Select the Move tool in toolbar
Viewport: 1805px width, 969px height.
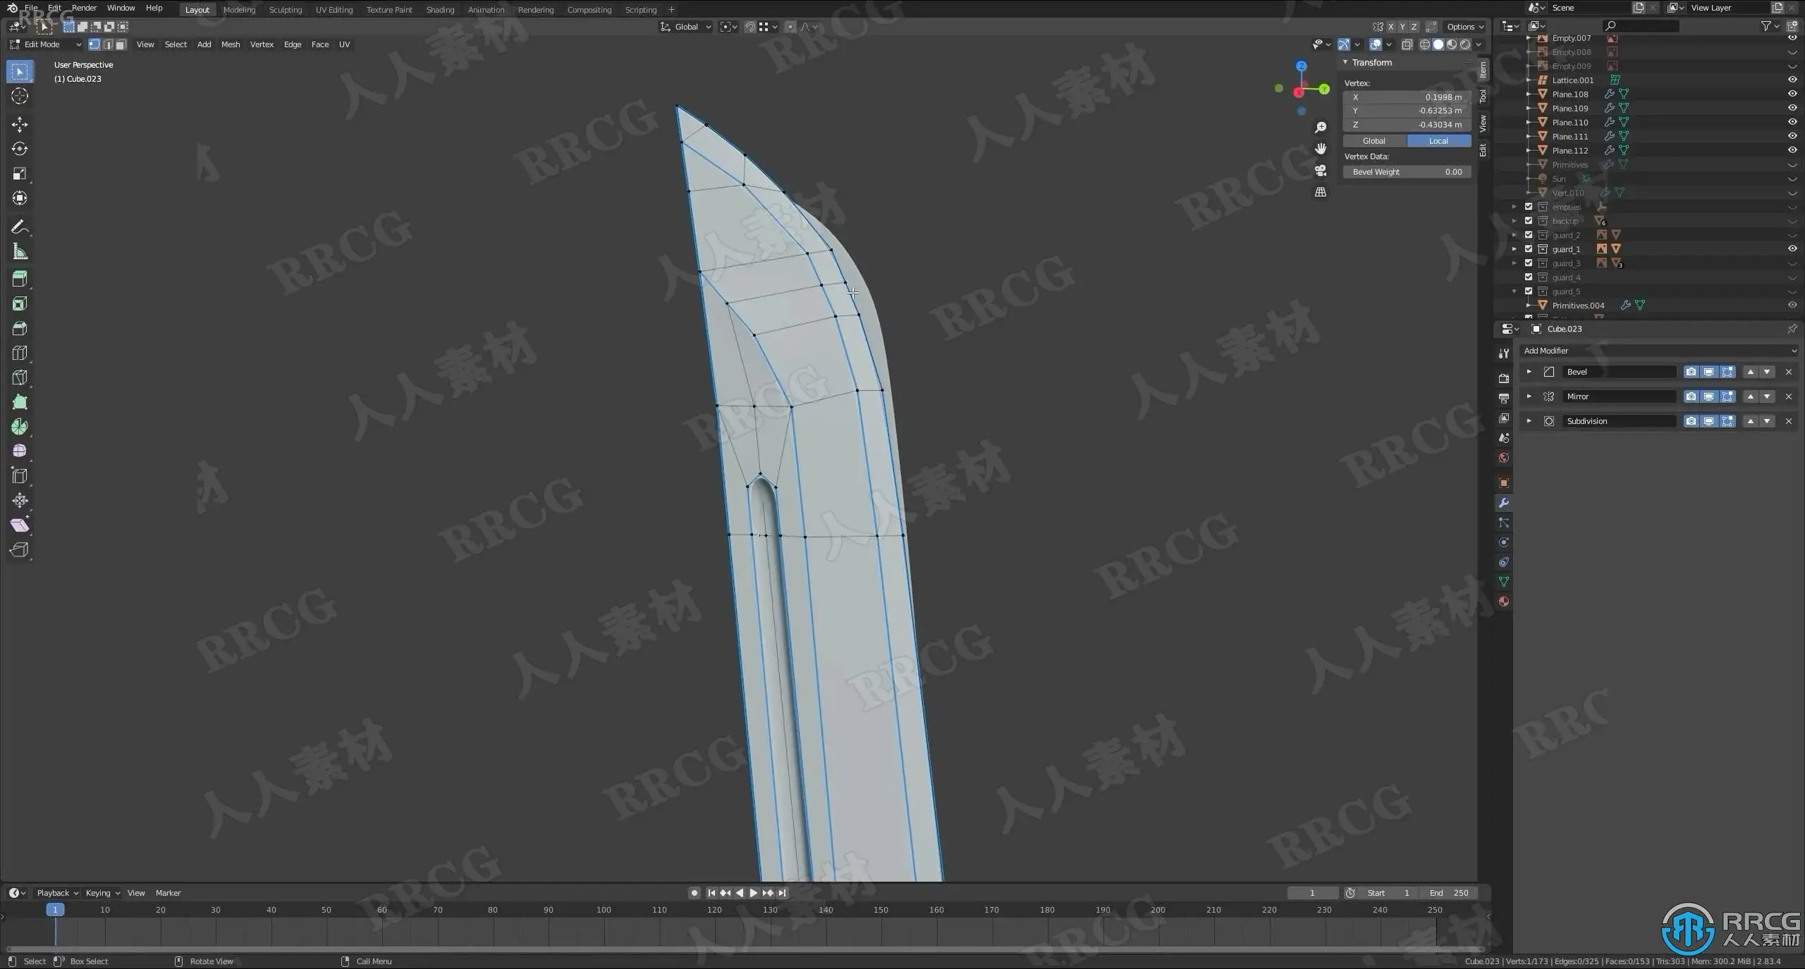coord(20,125)
